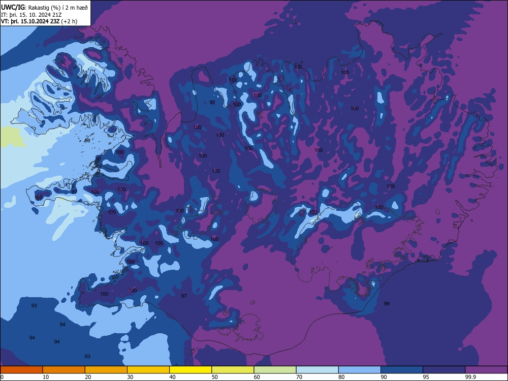Click the dark orange 0–10 legend swatch

21,370
